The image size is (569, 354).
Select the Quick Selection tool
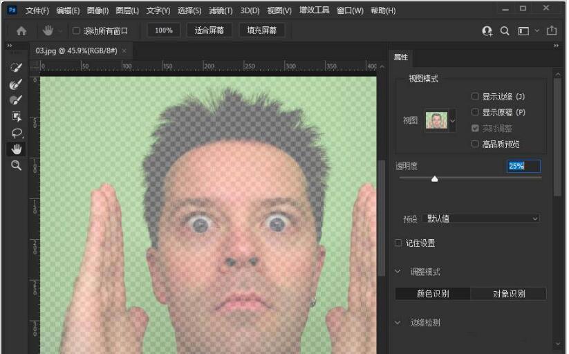(15, 68)
